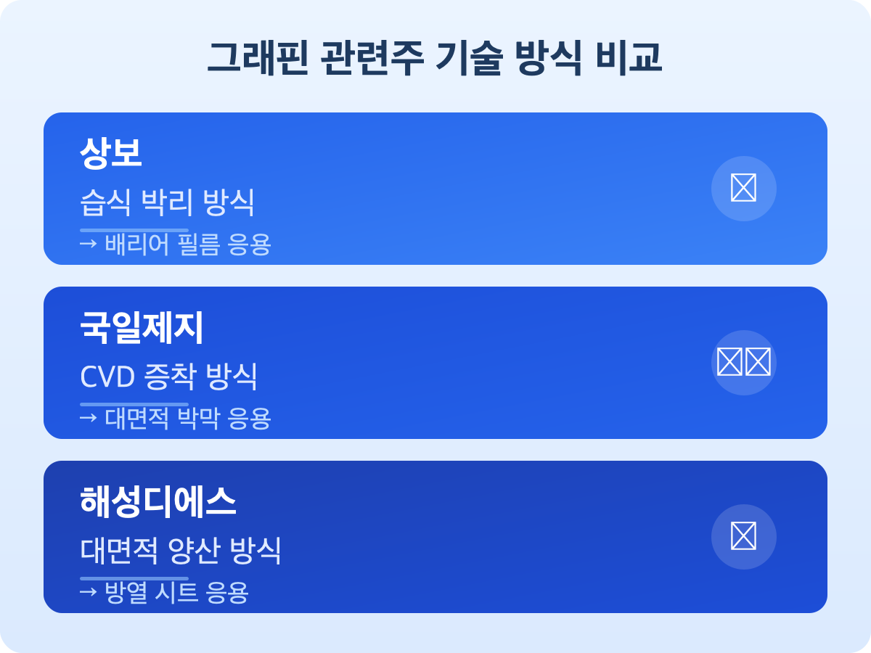Click the underline bar below 대면적 양산 방식
871x653 pixels.
point(134,578)
